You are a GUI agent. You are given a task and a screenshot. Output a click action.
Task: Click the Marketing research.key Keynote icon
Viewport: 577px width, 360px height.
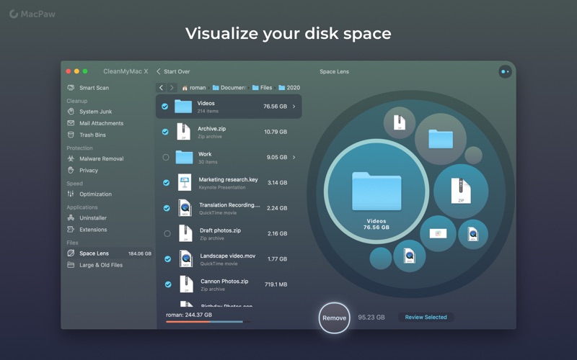[x=185, y=182]
